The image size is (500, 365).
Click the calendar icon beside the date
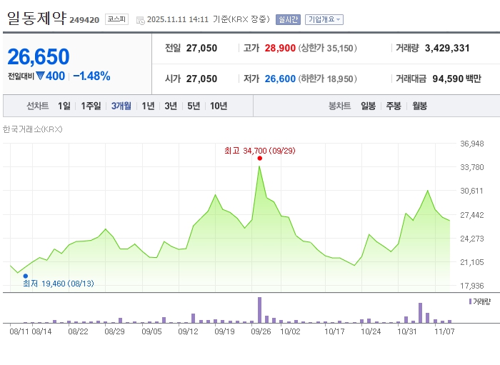coord(140,20)
